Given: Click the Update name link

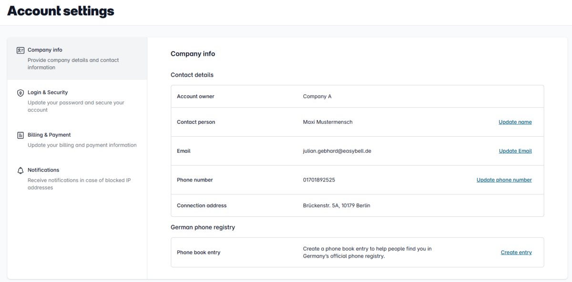Looking at the screenshot, I should [515, 122].
